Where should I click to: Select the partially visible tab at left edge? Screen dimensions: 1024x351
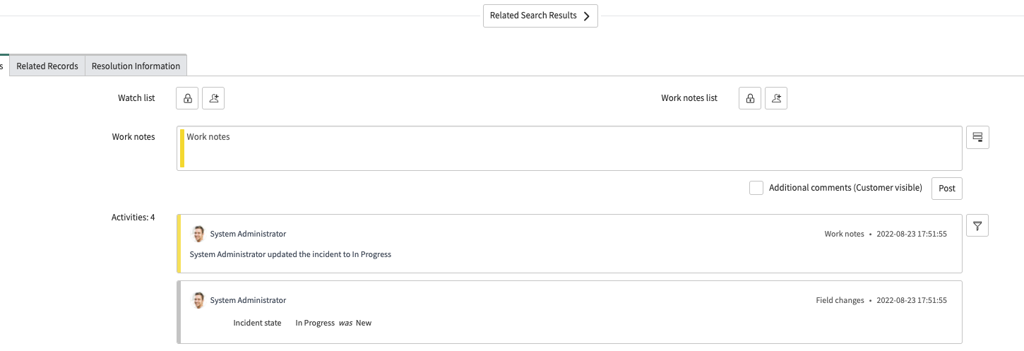(3, 66)
